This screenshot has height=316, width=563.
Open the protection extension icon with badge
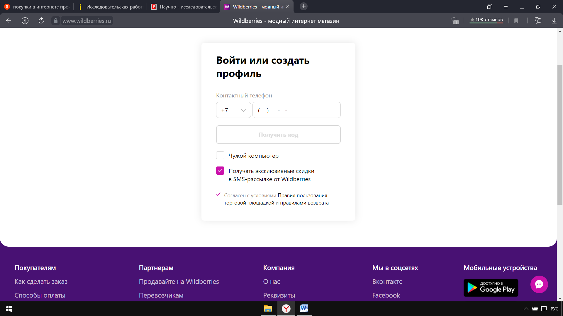455,20
